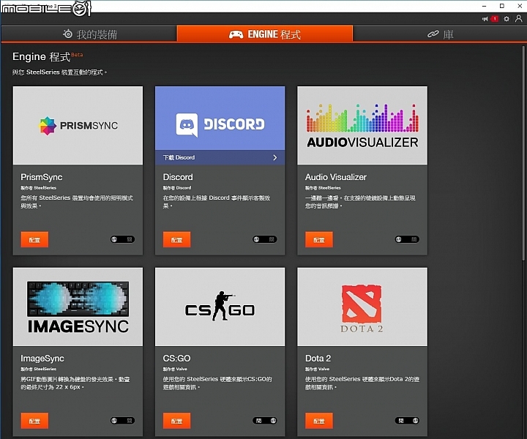This screenshot has height=439, width=527.
Task: Click the Engine 程式 page heading
Action: [x=41, y=57]
